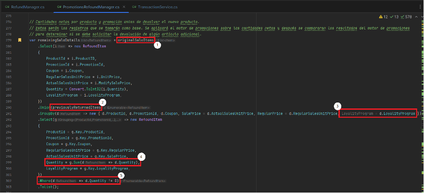424x193 pixels.
Task: Open the TransactionService.cs tab
Action: [x=155, y=7]
